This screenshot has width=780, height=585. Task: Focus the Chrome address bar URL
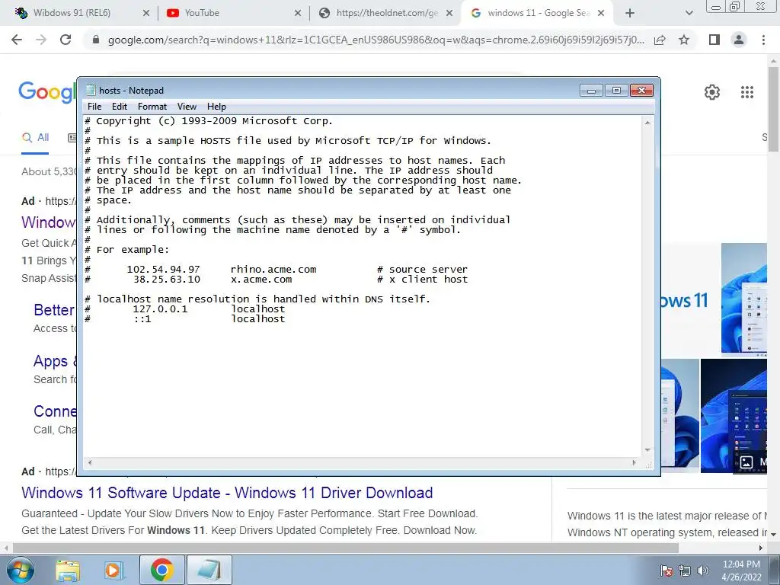pos(376,40)
